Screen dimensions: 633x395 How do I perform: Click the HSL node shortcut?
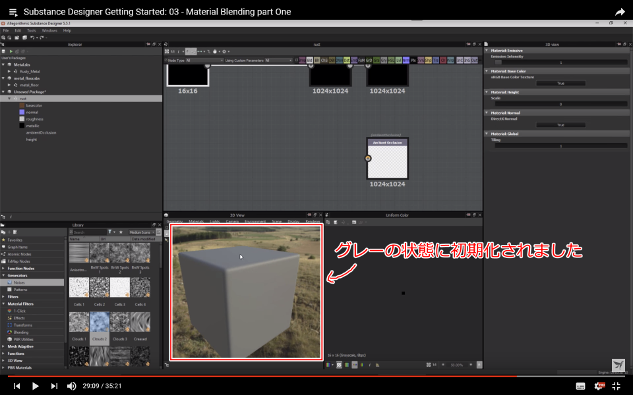391,60
